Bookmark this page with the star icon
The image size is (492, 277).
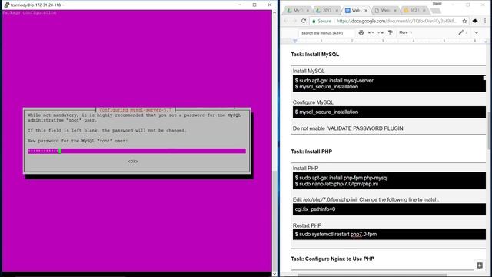[464, 21]
